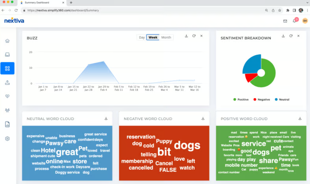Screen dimensions: 310x184
Task: Open the BK user avatar
Action: 305,21
